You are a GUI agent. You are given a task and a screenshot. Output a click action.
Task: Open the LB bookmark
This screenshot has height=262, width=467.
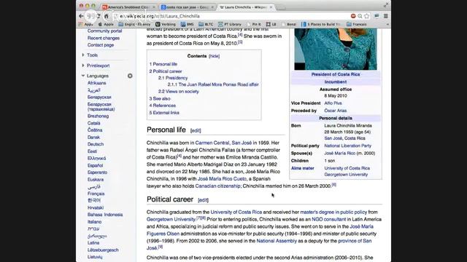click(271, 24)
